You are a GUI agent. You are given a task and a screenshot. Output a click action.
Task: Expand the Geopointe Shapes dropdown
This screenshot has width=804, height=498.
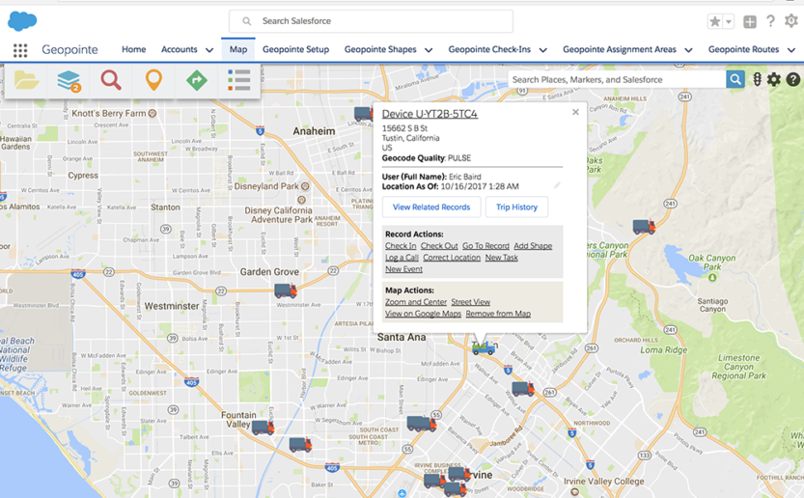click(429, 50)
